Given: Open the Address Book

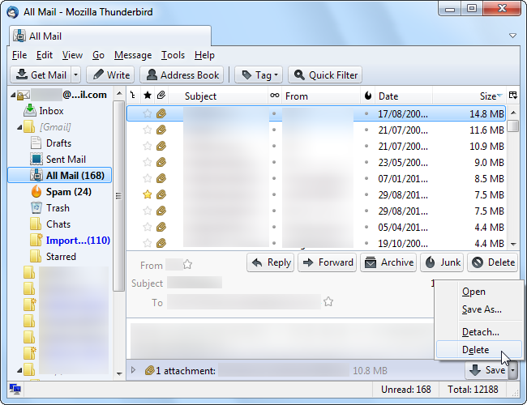Looking at the screenshot, I should [x=182, y=75].
